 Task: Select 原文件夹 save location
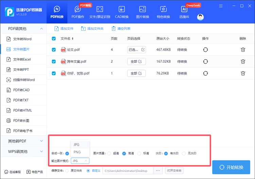(67, 171)
